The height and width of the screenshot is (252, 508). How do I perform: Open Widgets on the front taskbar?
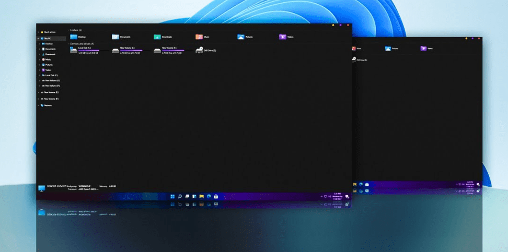click(x=194, y=196)
